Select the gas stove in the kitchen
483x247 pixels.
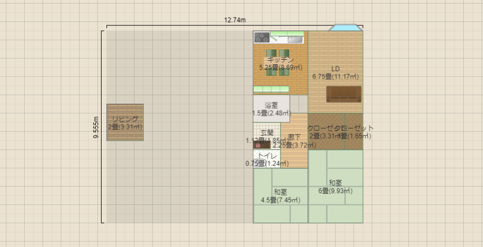(x=262, y=37)
